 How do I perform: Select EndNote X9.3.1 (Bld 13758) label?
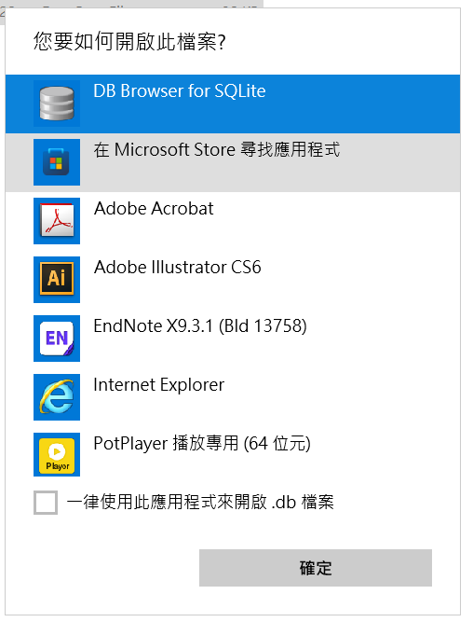point(200,326)
